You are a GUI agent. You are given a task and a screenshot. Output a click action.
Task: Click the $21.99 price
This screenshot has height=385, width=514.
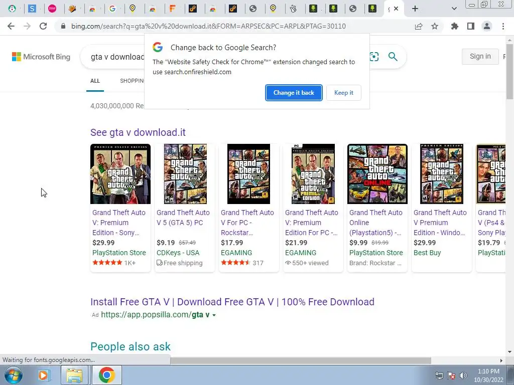296,243
